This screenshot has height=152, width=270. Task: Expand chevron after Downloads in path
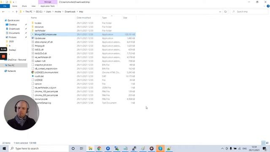77,11
